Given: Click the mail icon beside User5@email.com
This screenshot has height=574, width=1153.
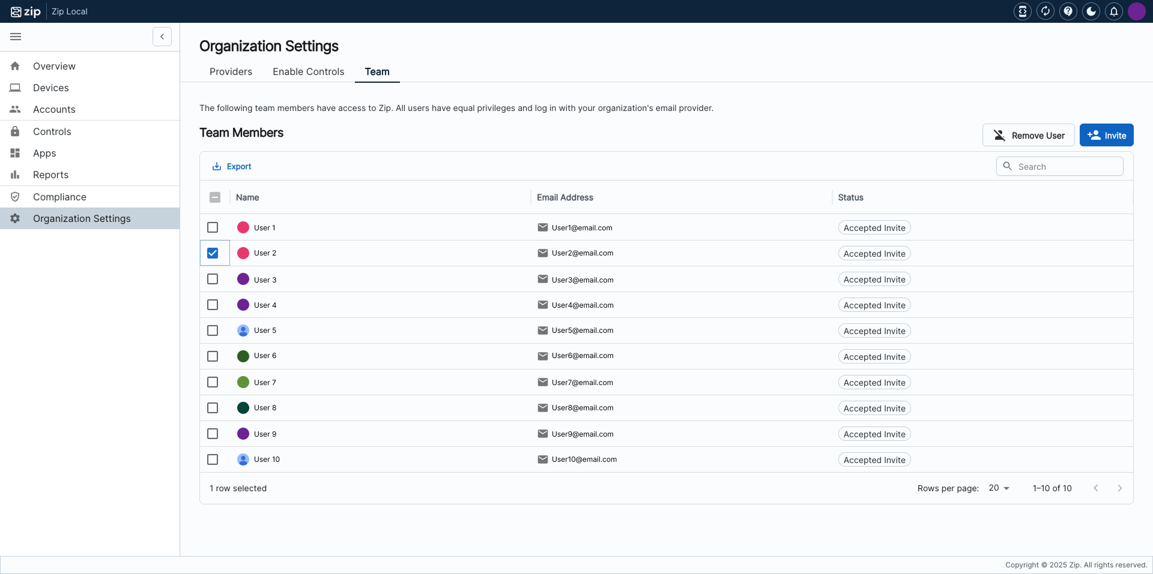Looking at the screenshot, I should pos(542,330).
